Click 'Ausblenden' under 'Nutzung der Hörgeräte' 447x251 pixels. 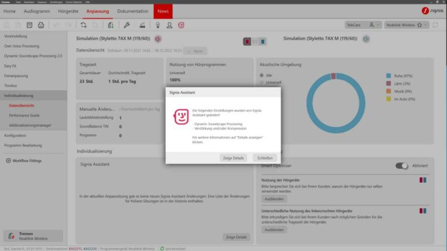coord(274,199)
